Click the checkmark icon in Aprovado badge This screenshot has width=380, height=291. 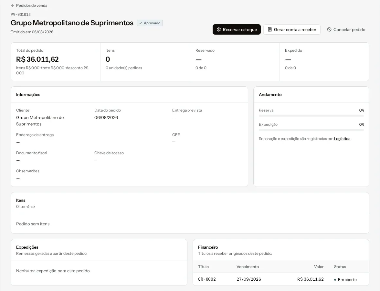(x=141, y=23)
